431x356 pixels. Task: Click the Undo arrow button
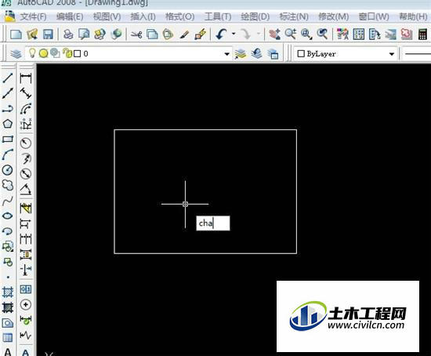pyautogui.click(x=221, y=35)
